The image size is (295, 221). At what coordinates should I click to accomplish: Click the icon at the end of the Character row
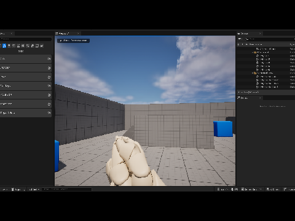(49, 68)
